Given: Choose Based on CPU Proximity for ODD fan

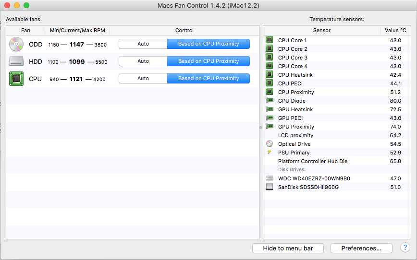Looking at the screenshot, I should (x=208, y=44).
